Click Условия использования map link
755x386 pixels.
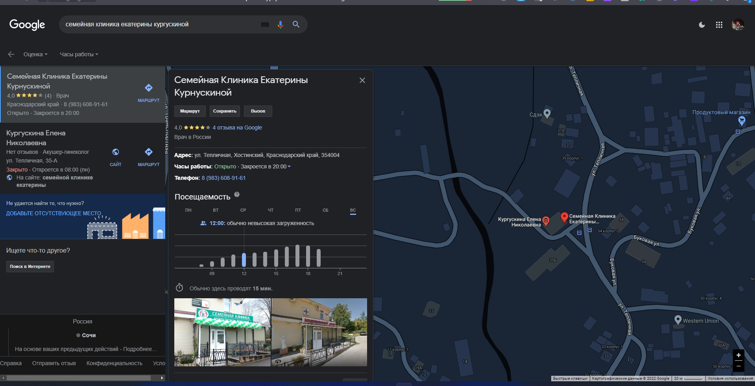(730, 379)
